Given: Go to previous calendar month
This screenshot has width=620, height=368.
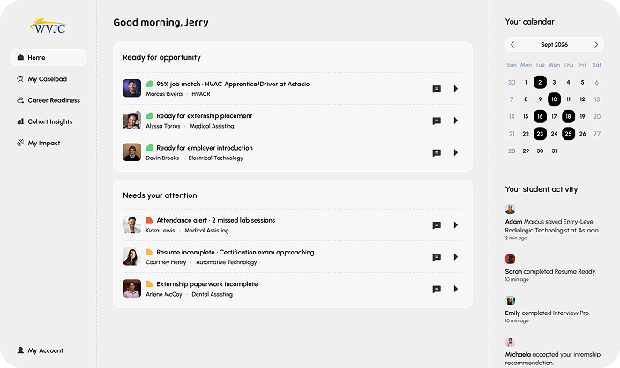Looking at the screenshot, I should [512, 45].
